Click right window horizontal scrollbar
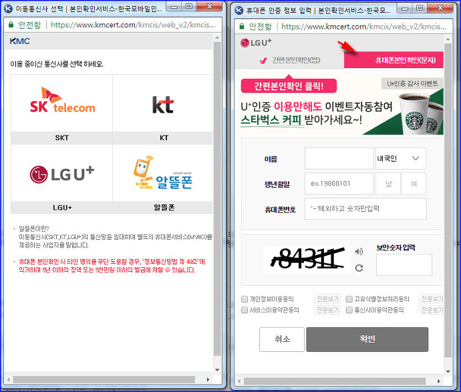The height and width of the screenshot is (392, 461). pos(335,381)
